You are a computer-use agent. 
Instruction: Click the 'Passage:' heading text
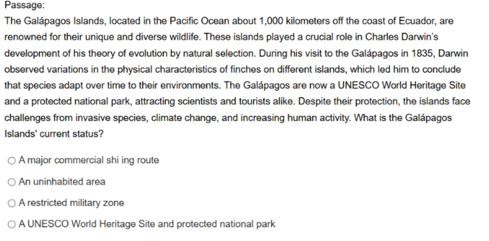point(25,5)
